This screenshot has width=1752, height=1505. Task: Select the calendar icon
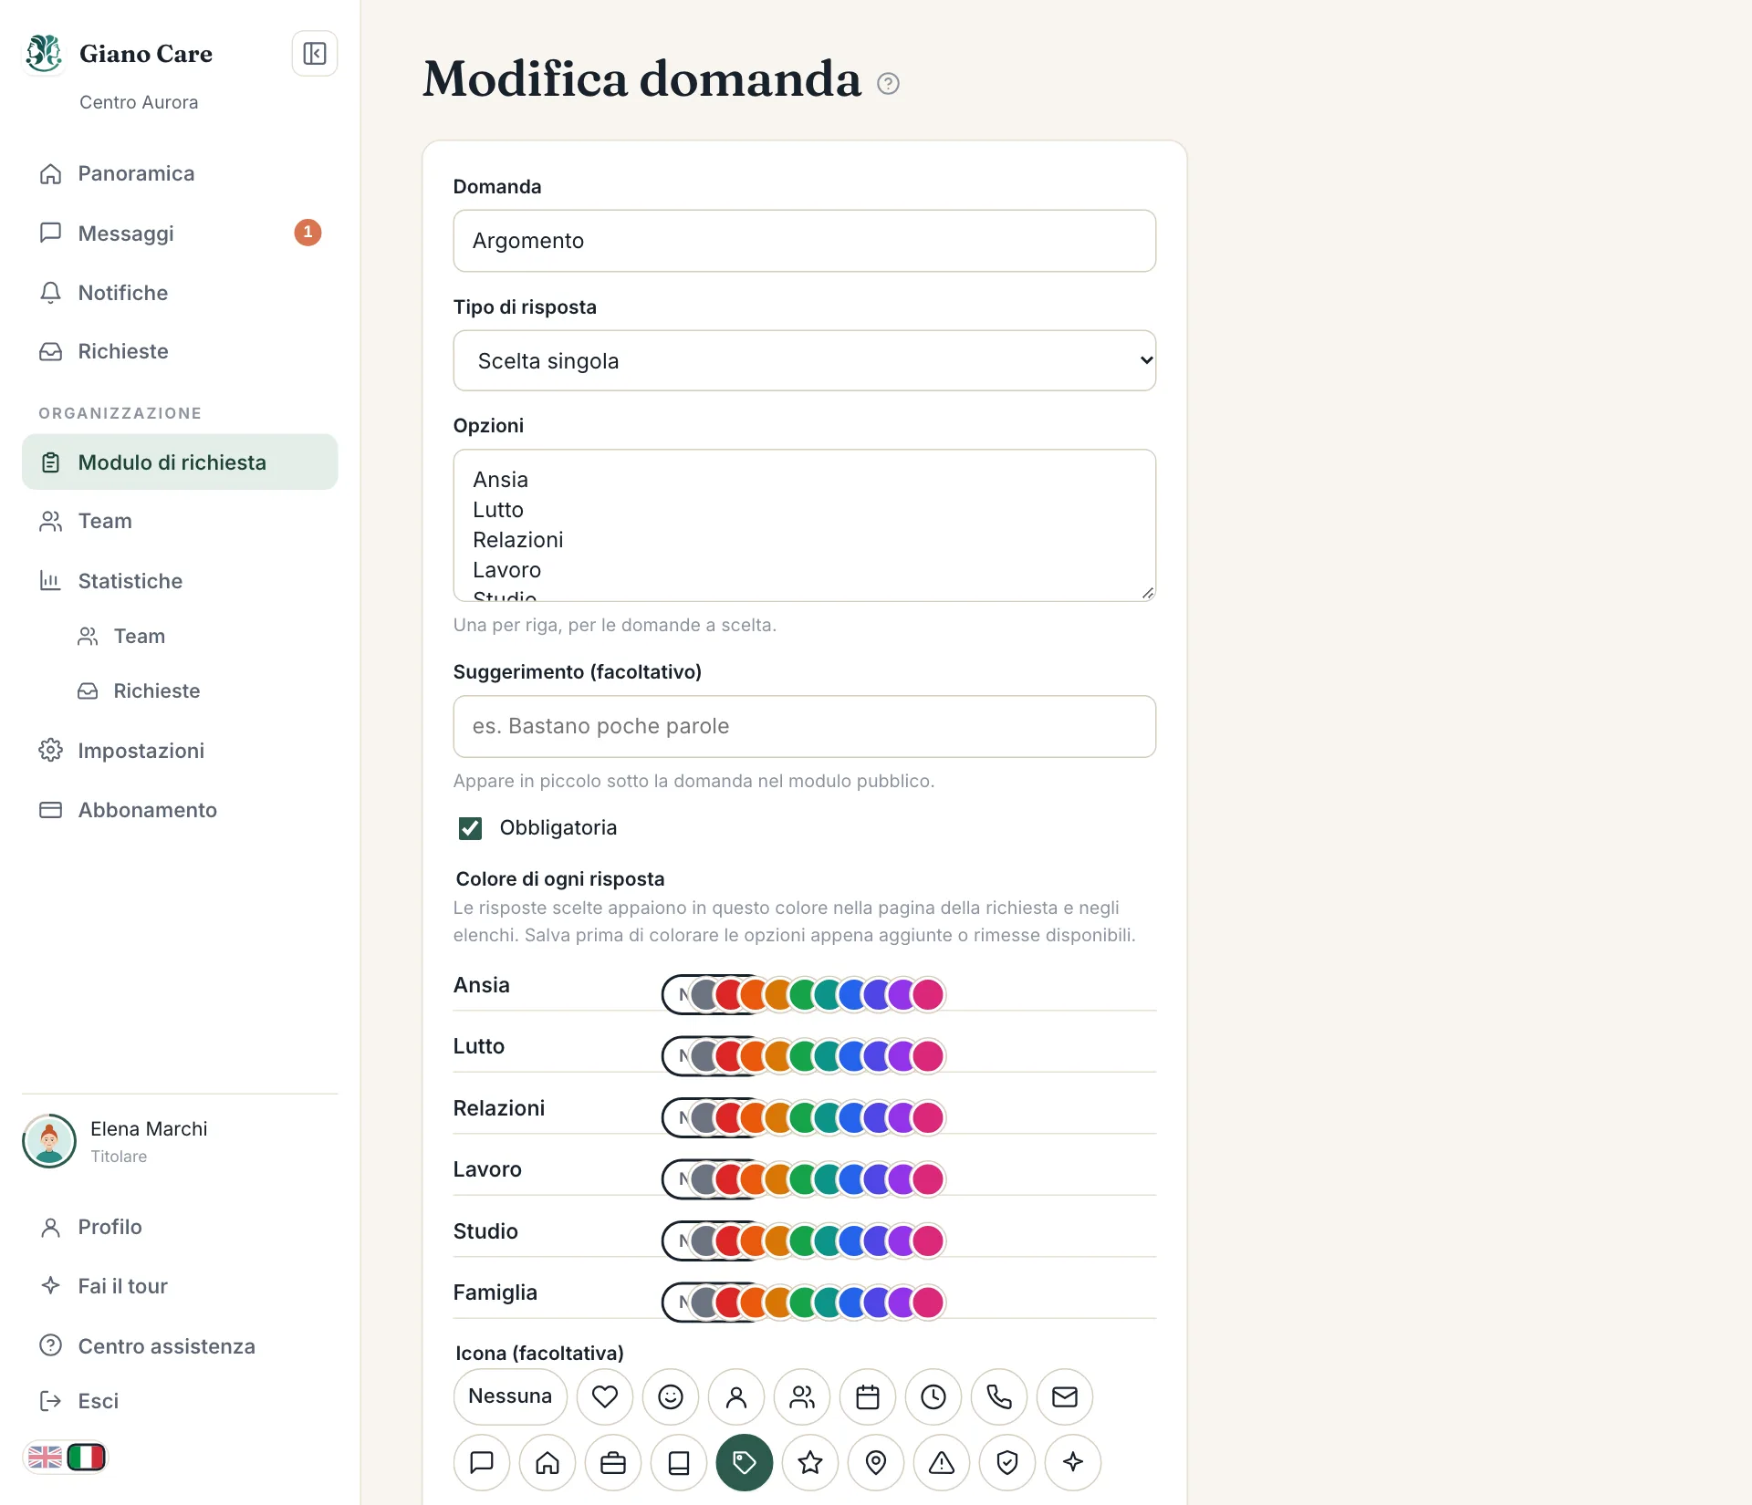tap(868, 1396)
